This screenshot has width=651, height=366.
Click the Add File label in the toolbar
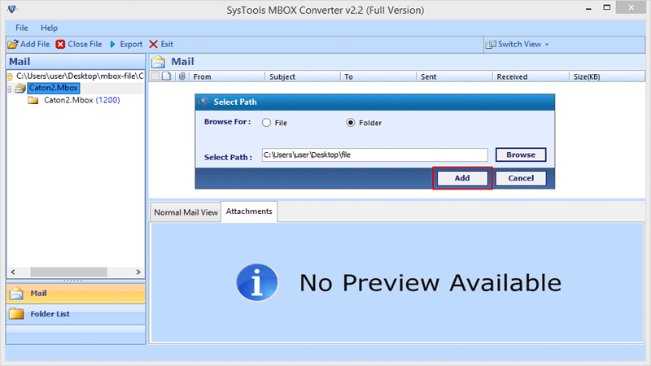[x=35, y=44]
